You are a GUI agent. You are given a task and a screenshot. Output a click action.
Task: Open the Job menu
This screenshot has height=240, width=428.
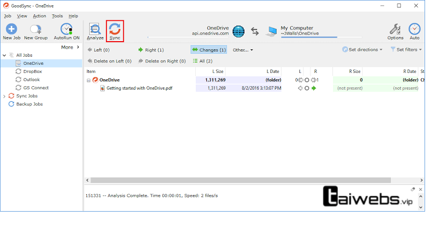(8, 16)
